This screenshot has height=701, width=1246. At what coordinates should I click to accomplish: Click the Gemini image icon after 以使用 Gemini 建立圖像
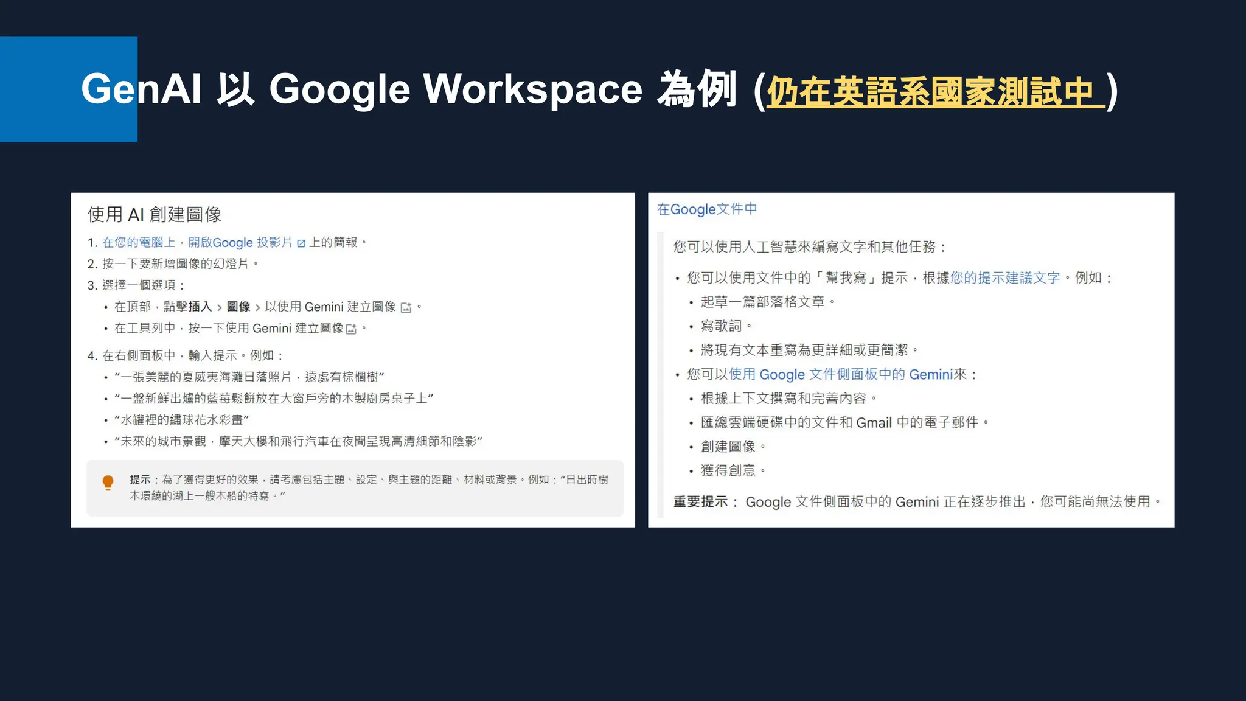tap(406, 308)
